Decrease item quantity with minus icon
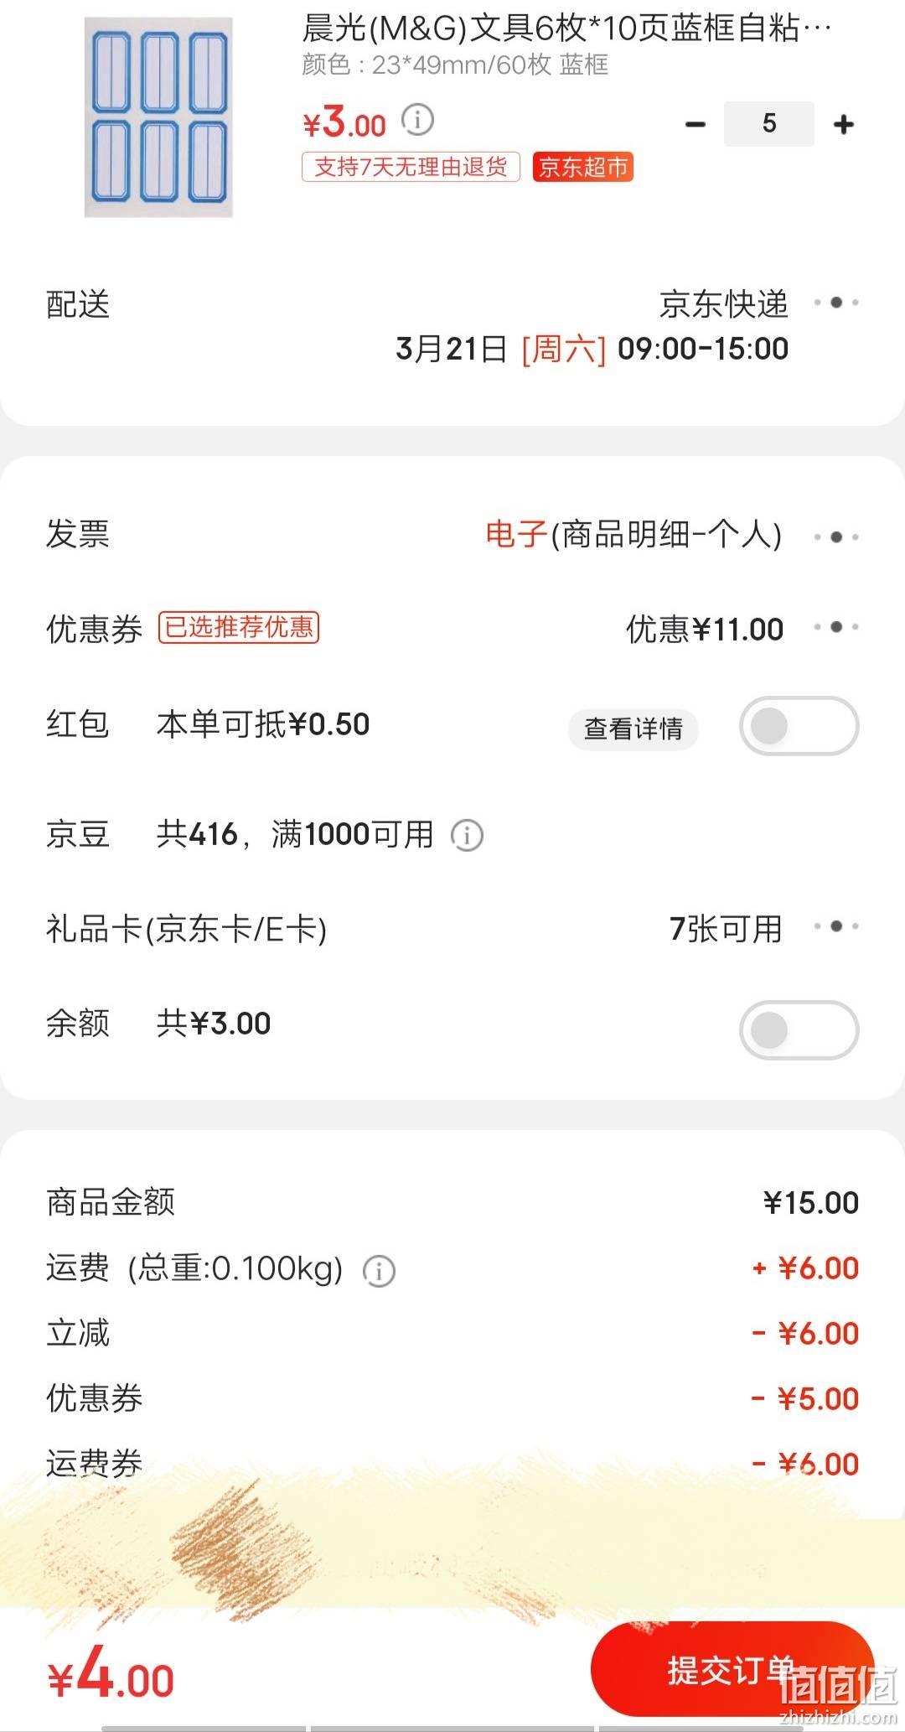905x1732 pixels. click(695, 125)
